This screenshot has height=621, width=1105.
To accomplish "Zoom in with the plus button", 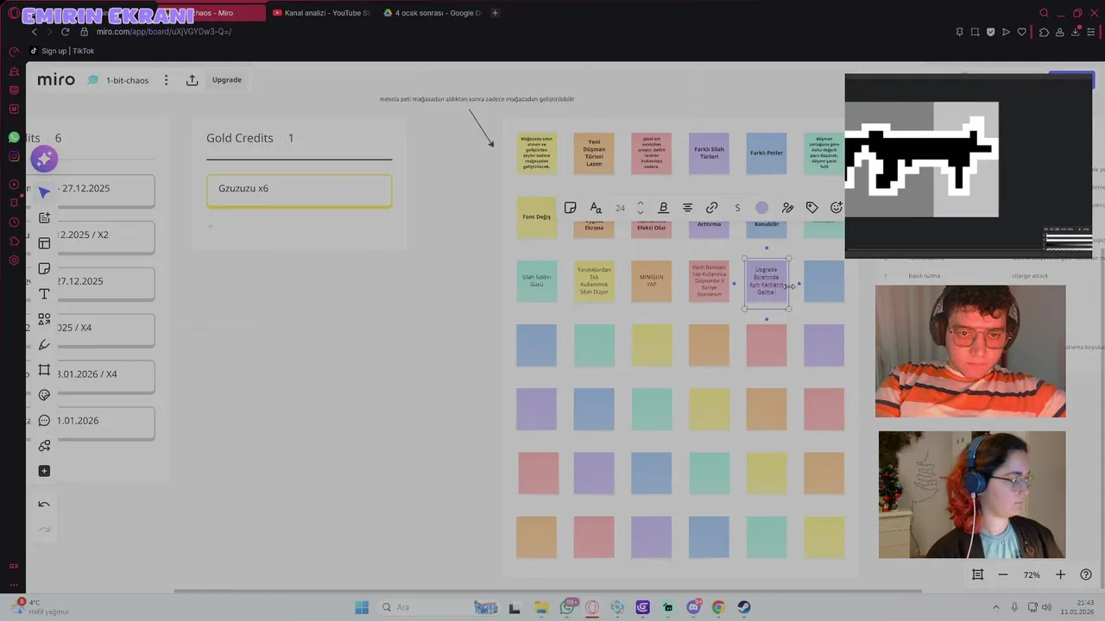I will pyautogui.click(x=1060, y=574).
